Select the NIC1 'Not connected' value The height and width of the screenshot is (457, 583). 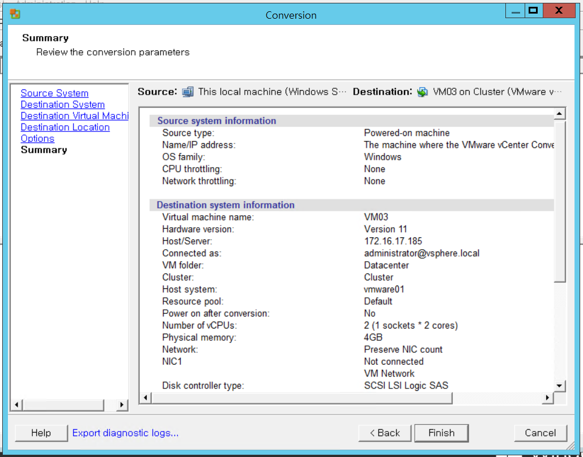pyautogui.click(x=394, y=361)
